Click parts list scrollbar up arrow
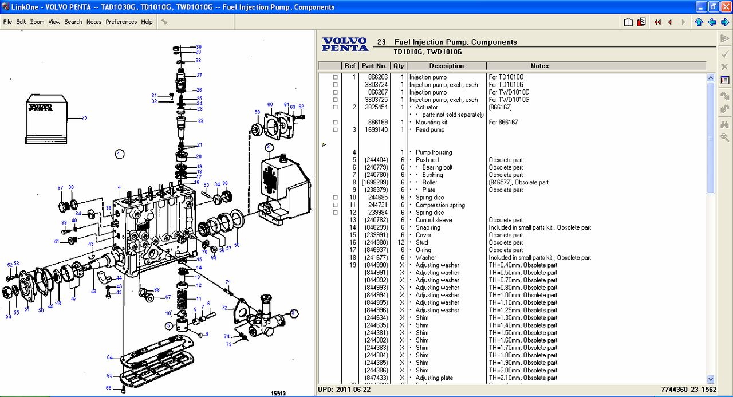 (x=711, y=78)
